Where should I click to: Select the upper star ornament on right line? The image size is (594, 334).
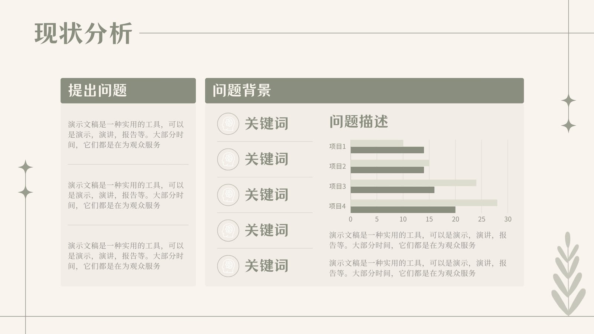[568, 101]
